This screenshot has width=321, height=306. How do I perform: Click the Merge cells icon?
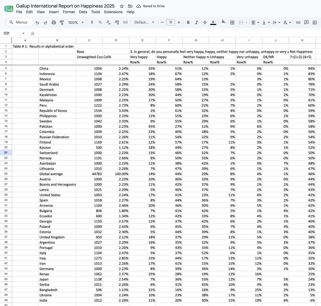(x=241, y=23)
